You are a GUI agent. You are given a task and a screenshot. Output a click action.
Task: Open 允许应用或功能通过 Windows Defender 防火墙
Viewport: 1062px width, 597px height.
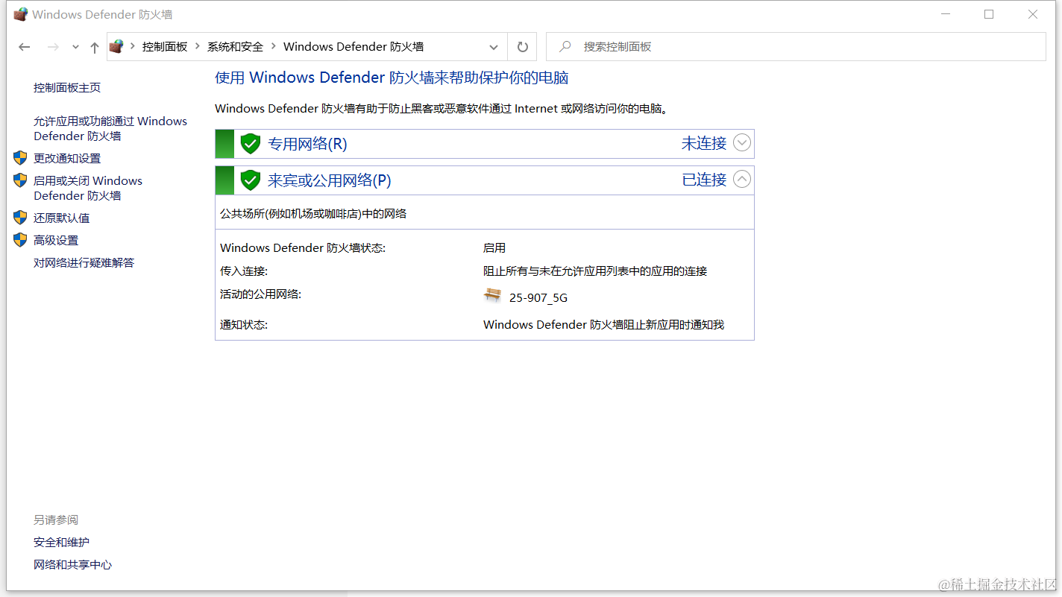point(110,128)
